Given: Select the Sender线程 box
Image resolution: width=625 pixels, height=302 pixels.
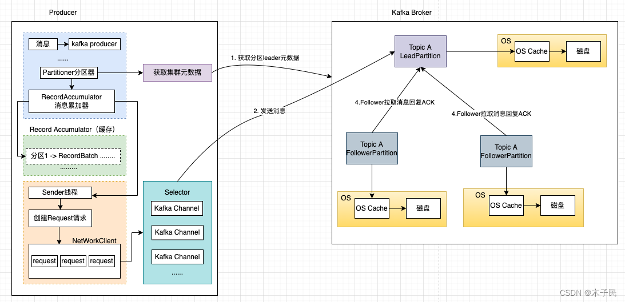Looking at the screenshot, I should click(60, 192).
